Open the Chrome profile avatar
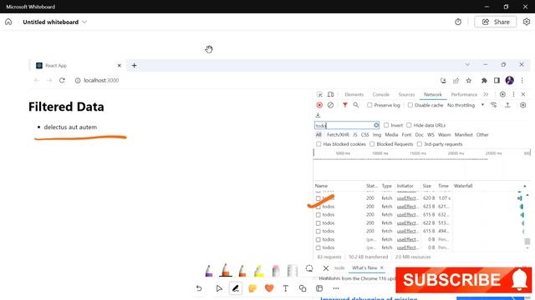 510,80
